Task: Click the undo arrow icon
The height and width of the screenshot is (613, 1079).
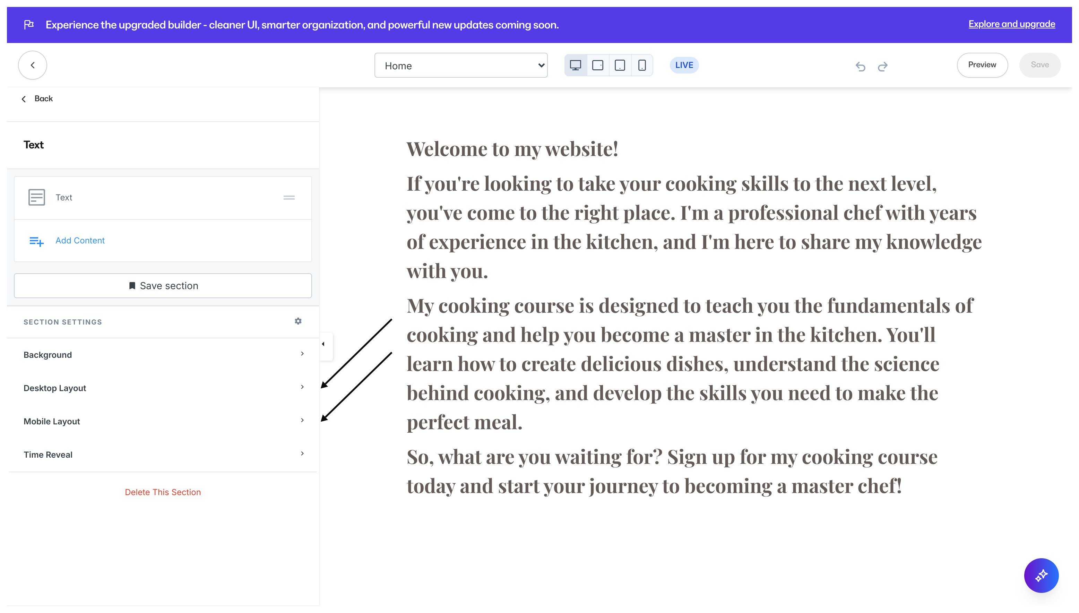Action: (860, 66)
